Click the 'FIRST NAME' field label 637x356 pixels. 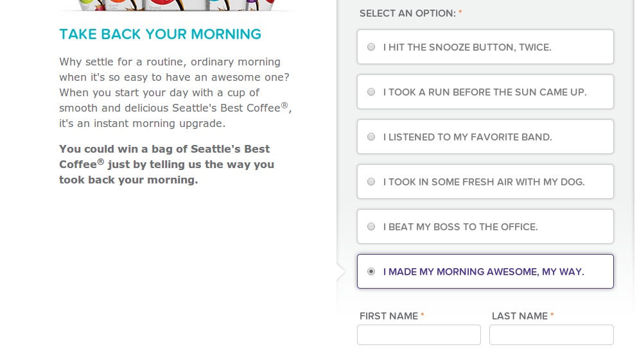point(389,316)
